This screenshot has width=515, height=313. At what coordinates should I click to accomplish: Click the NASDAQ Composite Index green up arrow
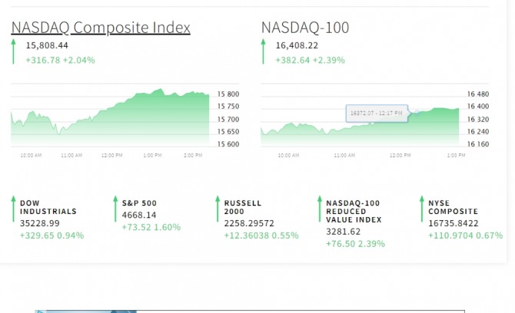[x=13, y=52]
